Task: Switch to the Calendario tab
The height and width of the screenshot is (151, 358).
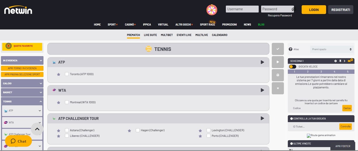Action: 220,35
